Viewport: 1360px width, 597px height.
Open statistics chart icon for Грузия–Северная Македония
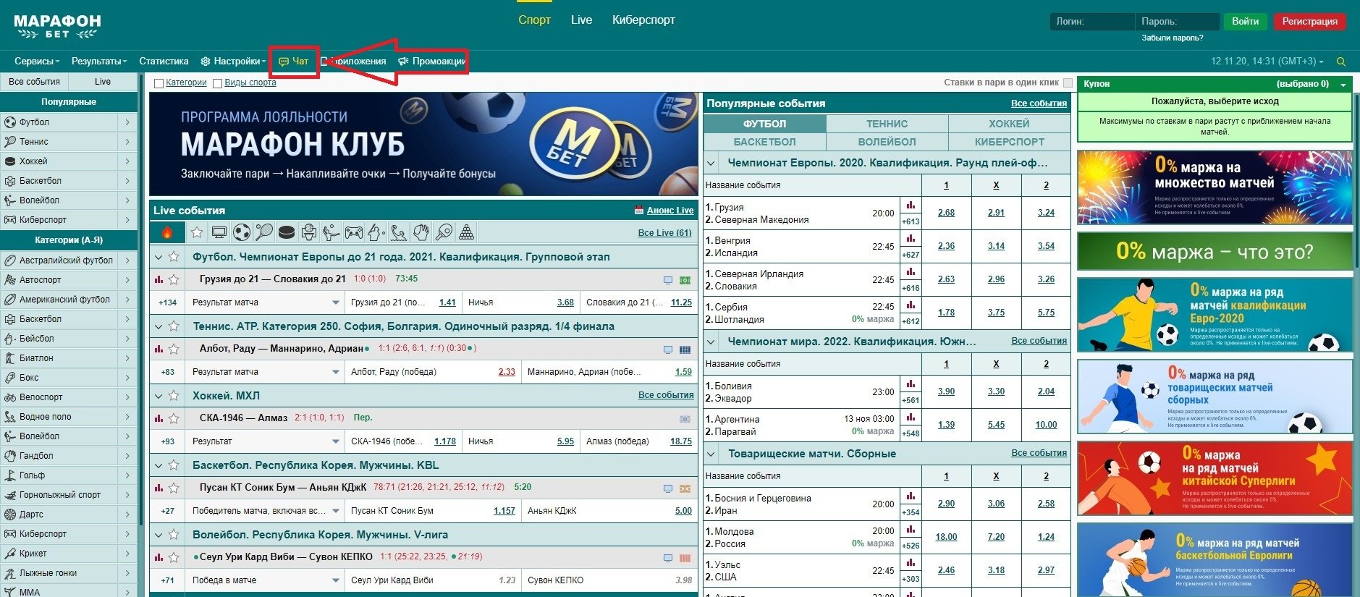911,206
